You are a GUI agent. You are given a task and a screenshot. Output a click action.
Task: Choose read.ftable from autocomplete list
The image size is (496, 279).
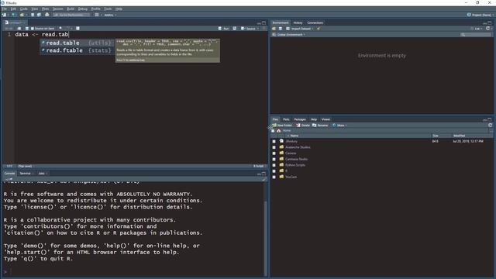pyautogui.click(x=77, y=50)
